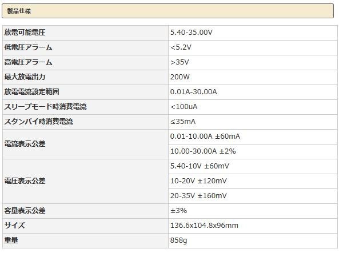Image resolution: width=343 pixels, height=253 pixels.
Task: Click the 200W maximum discharge value
Action: point(179,77)
